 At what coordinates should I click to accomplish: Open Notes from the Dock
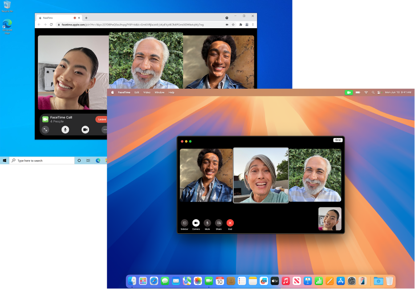(x=253, y=281)
